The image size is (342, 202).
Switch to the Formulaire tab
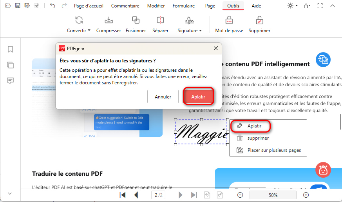coord(184,6)
